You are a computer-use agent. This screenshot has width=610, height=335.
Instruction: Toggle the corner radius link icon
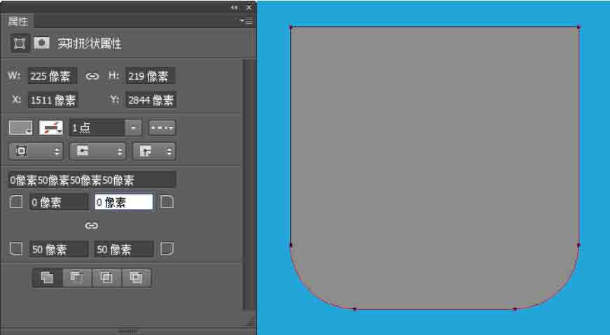[x=92, y=225]
